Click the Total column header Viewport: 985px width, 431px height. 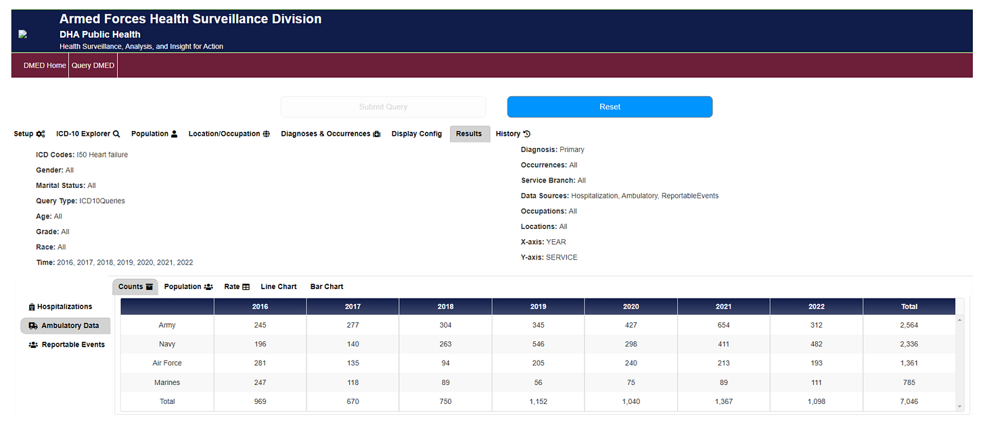point(909,307)
